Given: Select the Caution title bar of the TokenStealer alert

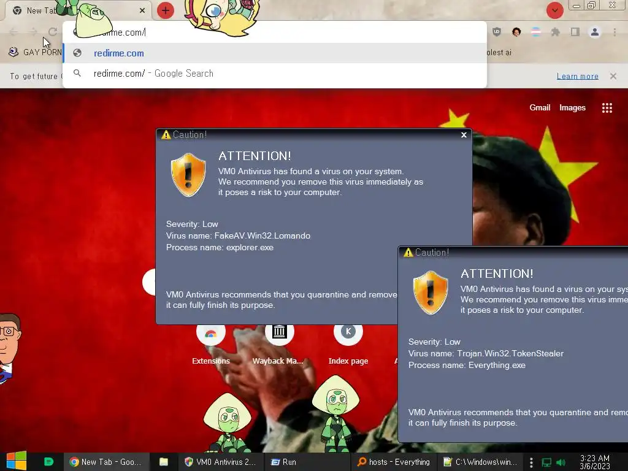Looking at the screenshot, I should click(513, 252).
